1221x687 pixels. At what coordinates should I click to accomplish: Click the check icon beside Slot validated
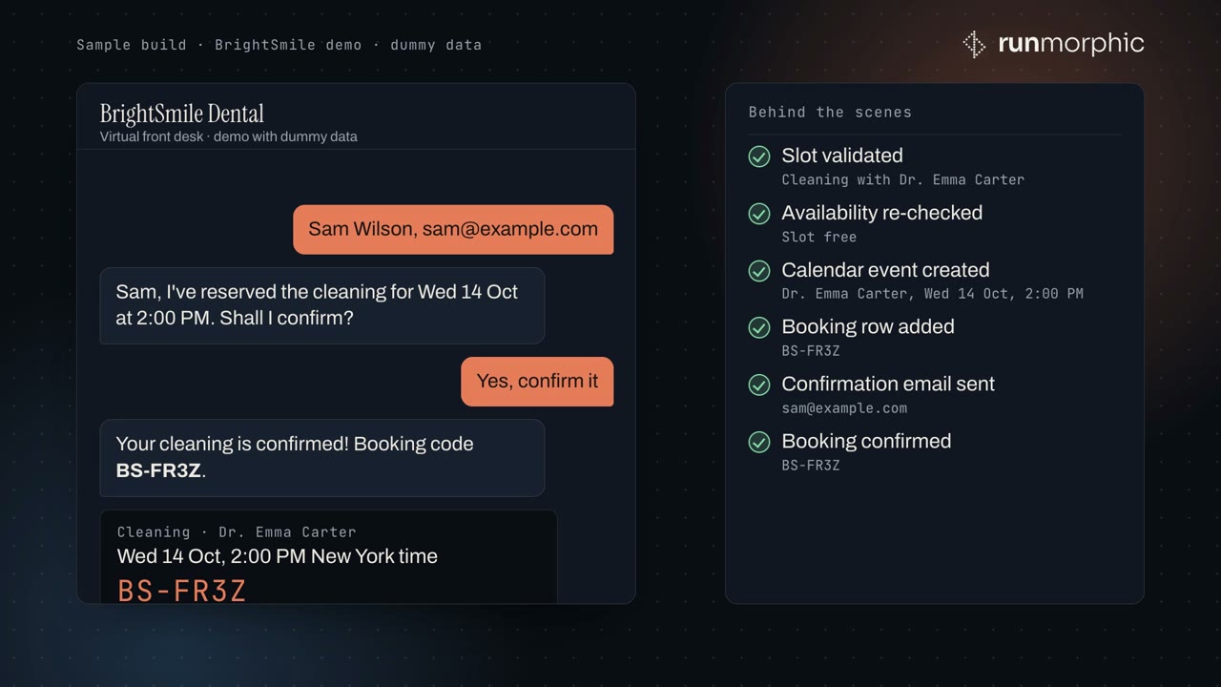(759, 156)
